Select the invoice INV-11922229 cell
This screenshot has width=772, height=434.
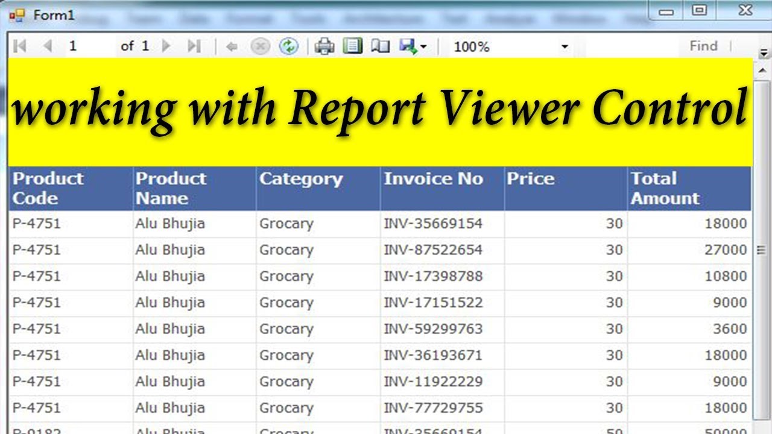tap(443, 382)
